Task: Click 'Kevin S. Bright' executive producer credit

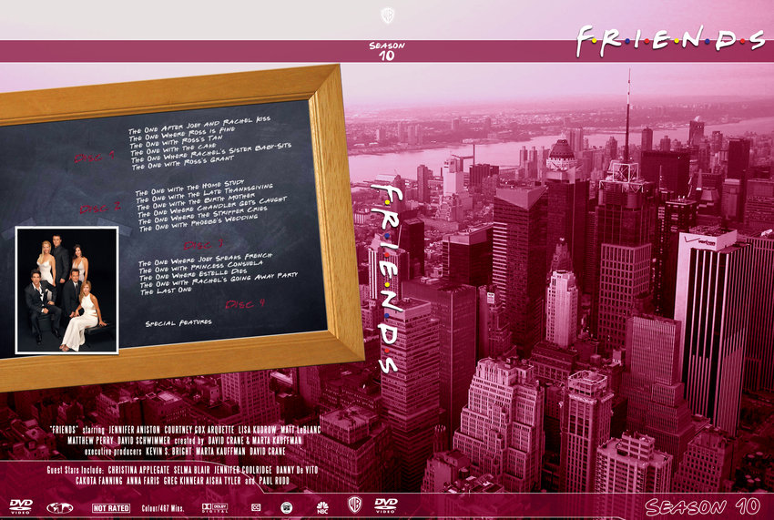Action: point(168,451)
